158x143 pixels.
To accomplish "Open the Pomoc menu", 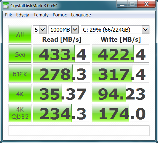I will 60,15.
